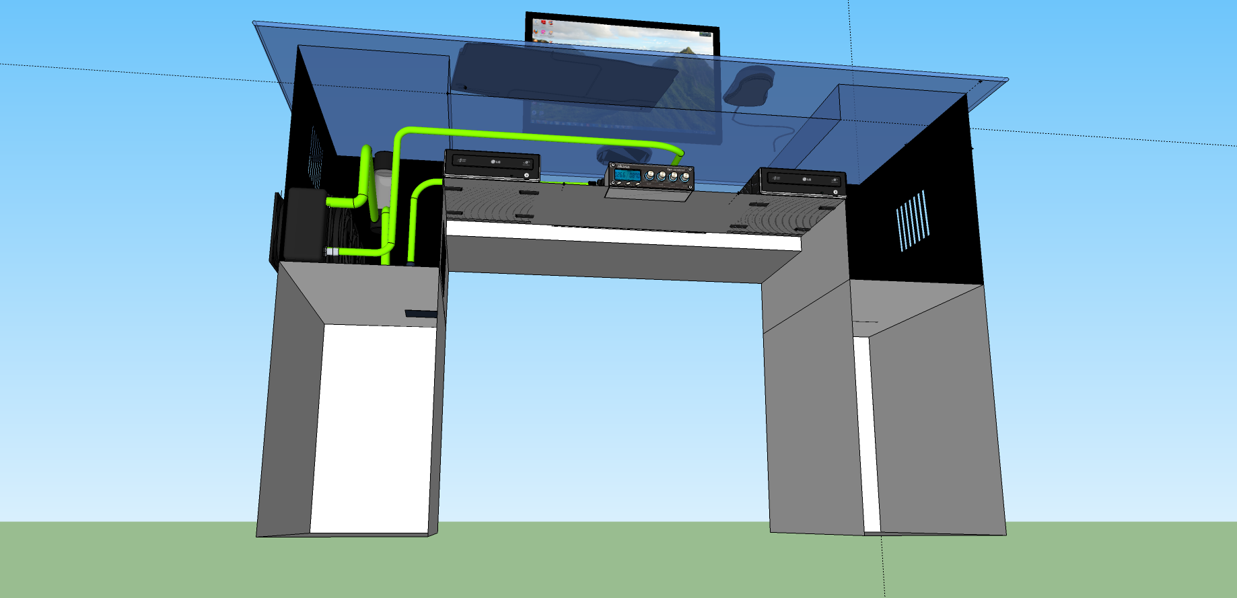
Task: Select the white panel inside the left desk leg
Action: [x=372, y=429]
